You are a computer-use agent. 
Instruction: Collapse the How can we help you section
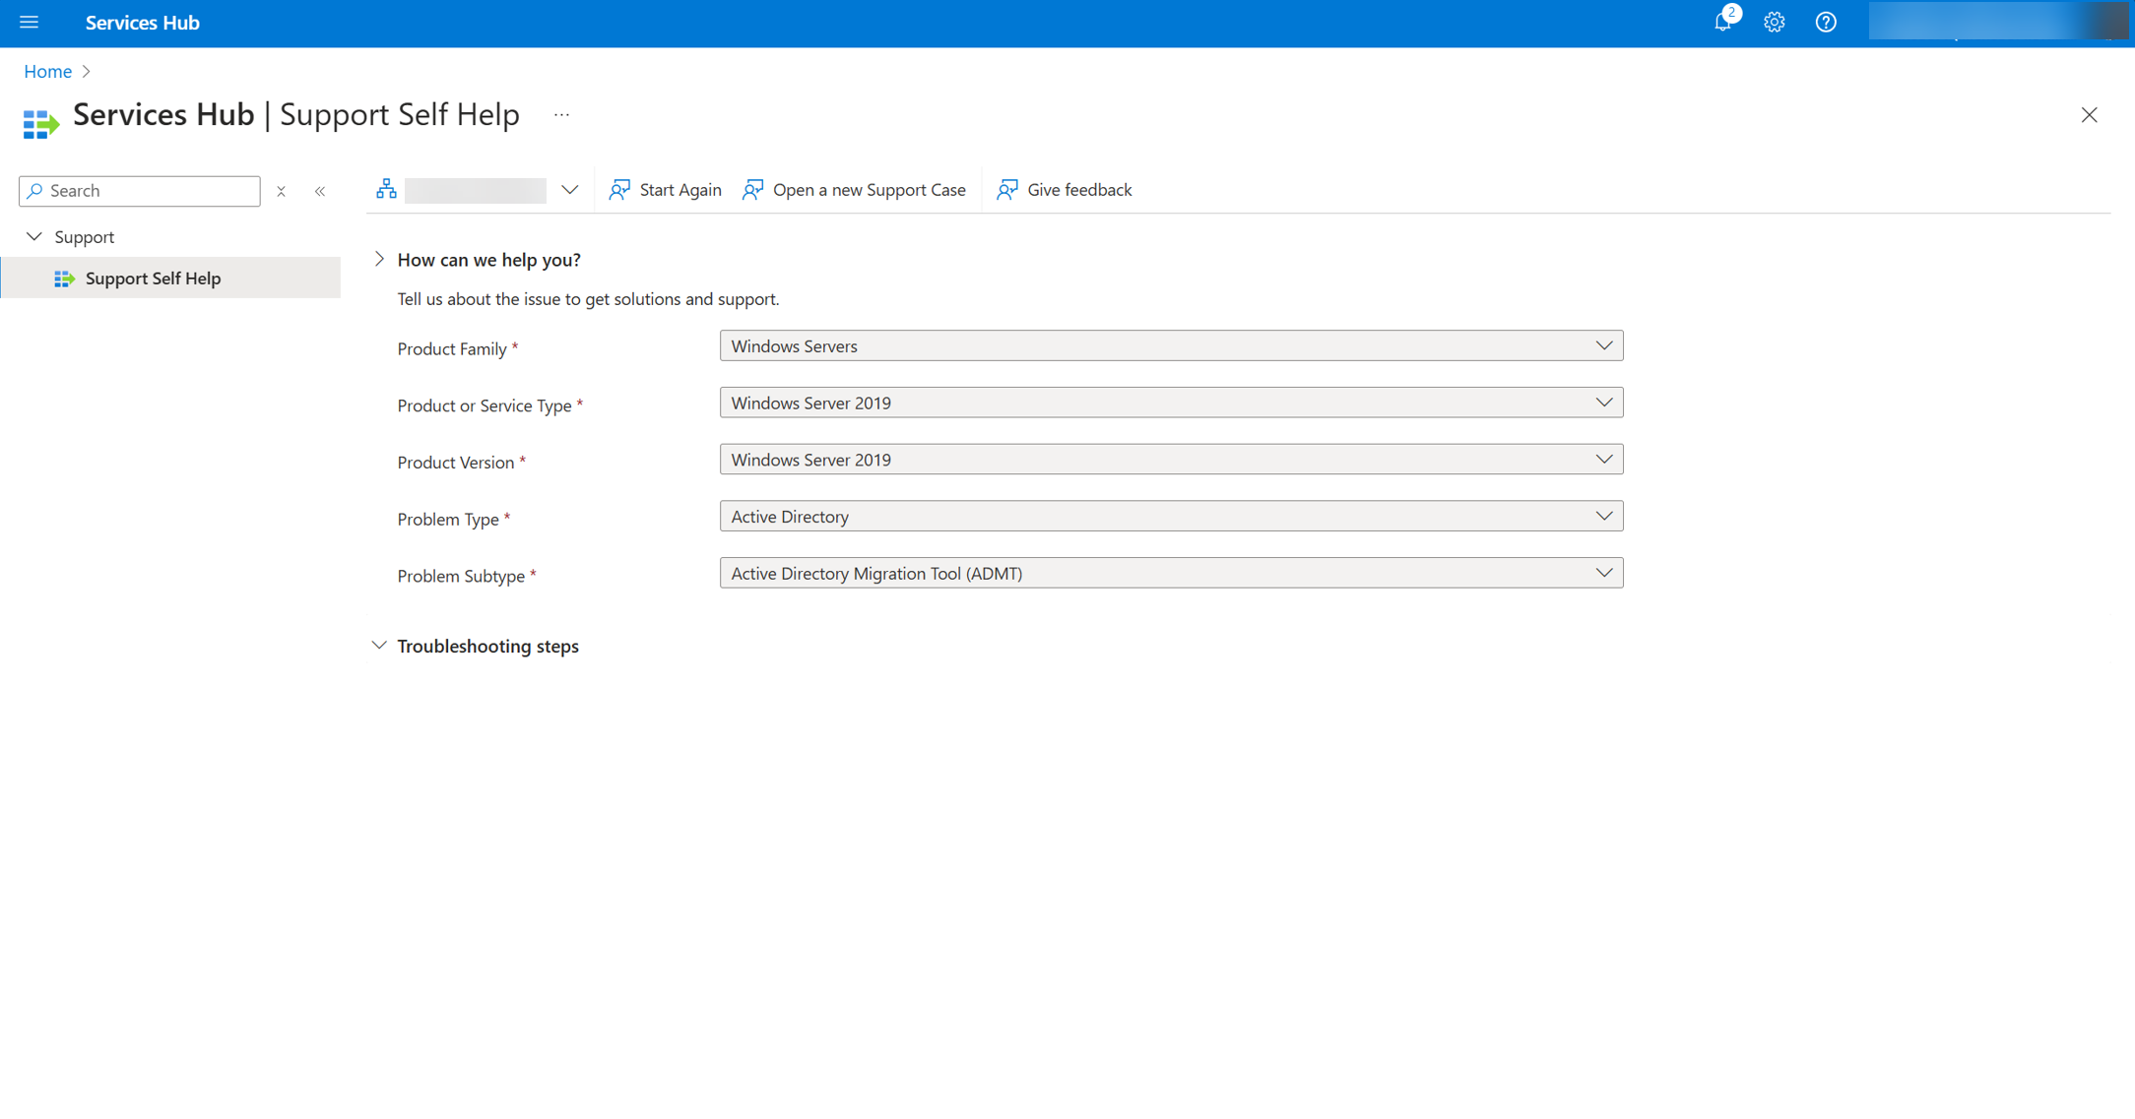coord(378,258)
